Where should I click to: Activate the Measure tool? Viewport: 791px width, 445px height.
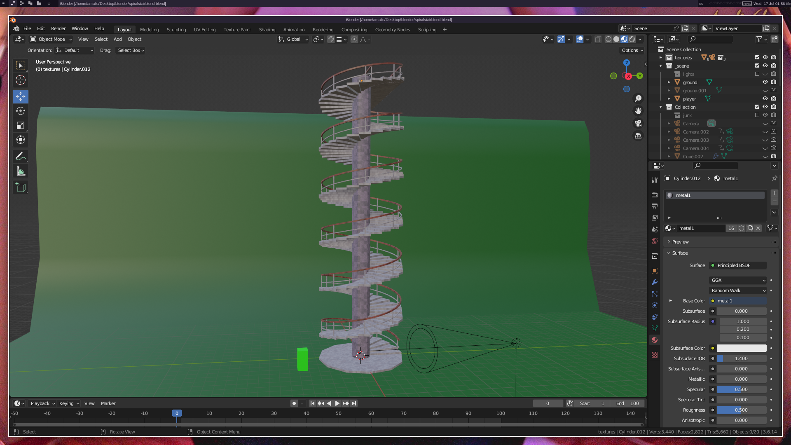pos(21,171)
